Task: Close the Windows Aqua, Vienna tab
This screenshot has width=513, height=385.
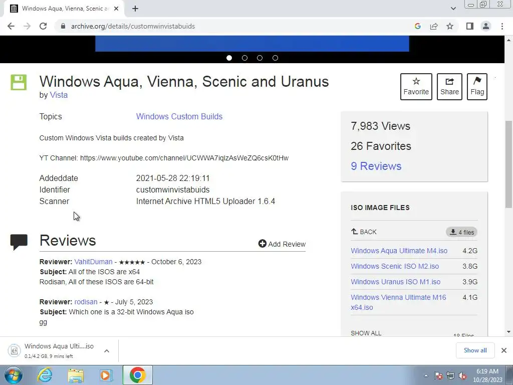Action: click(116, 9)
